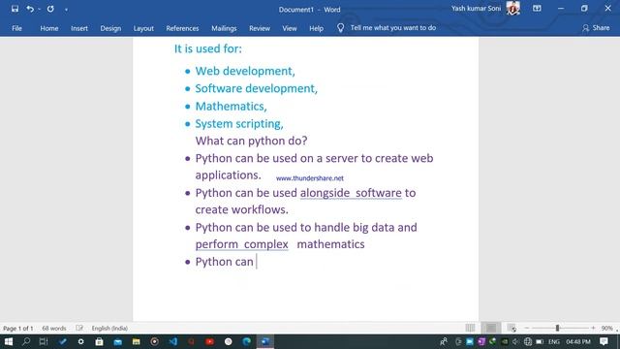Image resolution: width=620 pixels, height=349 pixels.
Task: Open the File menu tab
Action: (17, 28)
